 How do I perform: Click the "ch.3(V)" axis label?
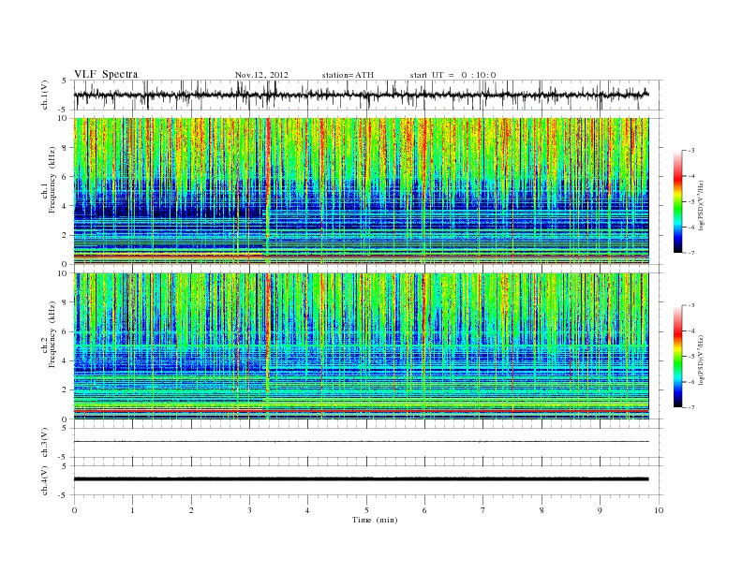[45, 443]
